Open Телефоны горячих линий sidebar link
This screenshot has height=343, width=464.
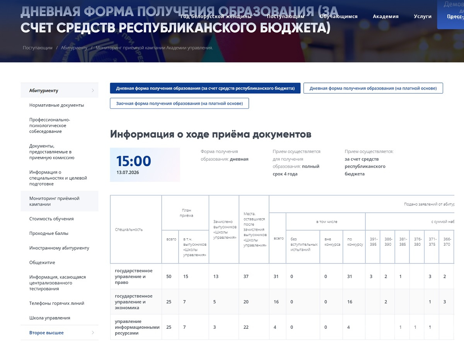click(x=57, y=303)
